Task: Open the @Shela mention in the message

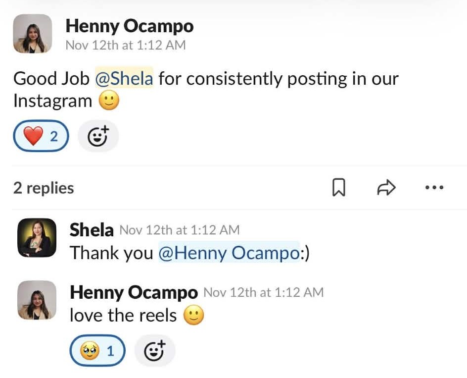Action: (124, 79)
